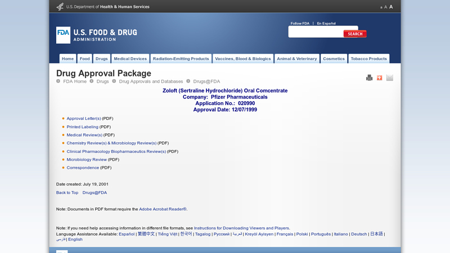Open the Tobacco Products tab

(x=369, y=58)
